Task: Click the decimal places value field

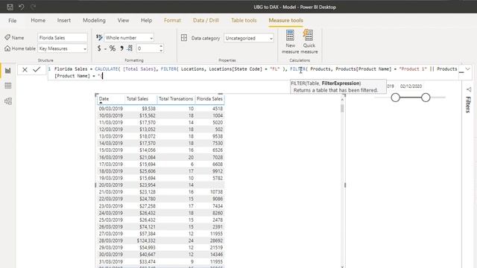Action: point(147,48)
